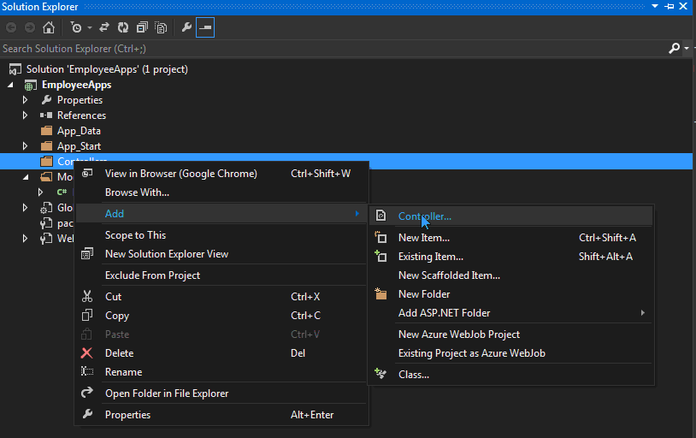Click the highlighted Controllers folder icon

(47, 161)
